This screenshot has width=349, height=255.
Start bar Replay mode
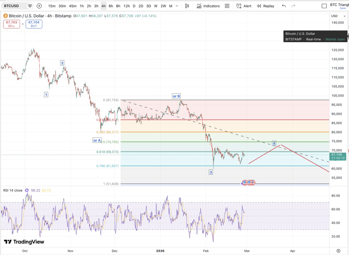click(266, 6)
